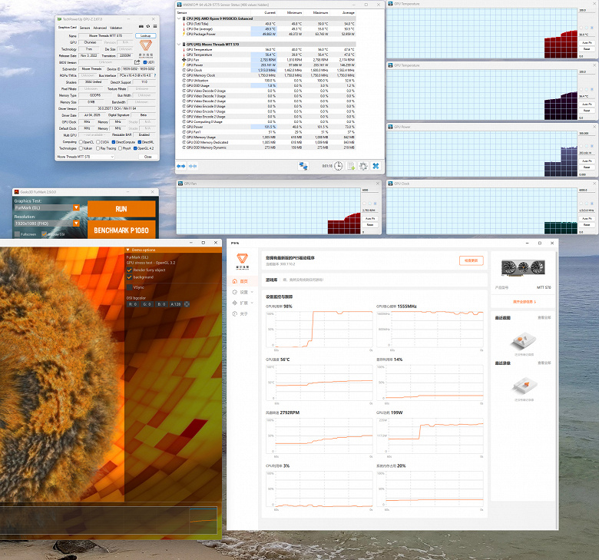Collapse the GPU [#0] Moore Threads sensor group

[x=179, y=45]
